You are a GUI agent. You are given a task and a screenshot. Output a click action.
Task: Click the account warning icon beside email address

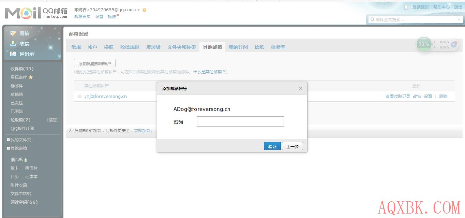pos(145,10)
